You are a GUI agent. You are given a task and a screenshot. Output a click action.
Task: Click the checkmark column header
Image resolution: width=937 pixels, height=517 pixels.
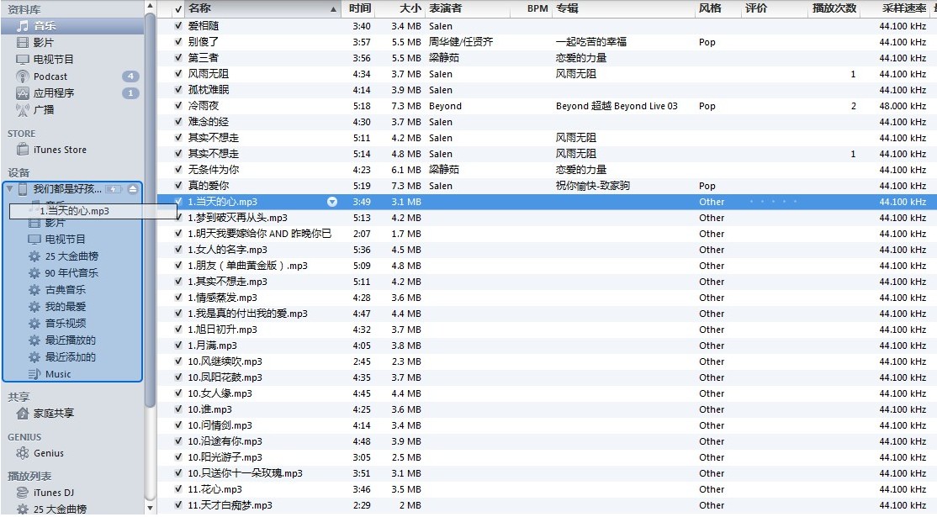[x=178, y=8]
